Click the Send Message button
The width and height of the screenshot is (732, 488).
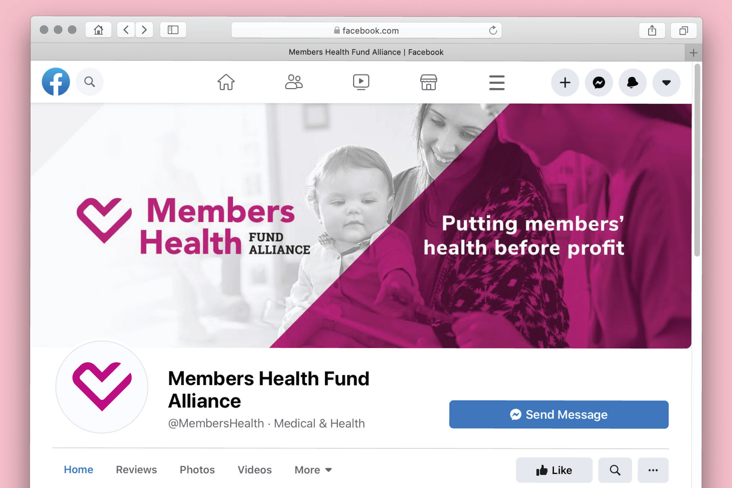[559, 414]
